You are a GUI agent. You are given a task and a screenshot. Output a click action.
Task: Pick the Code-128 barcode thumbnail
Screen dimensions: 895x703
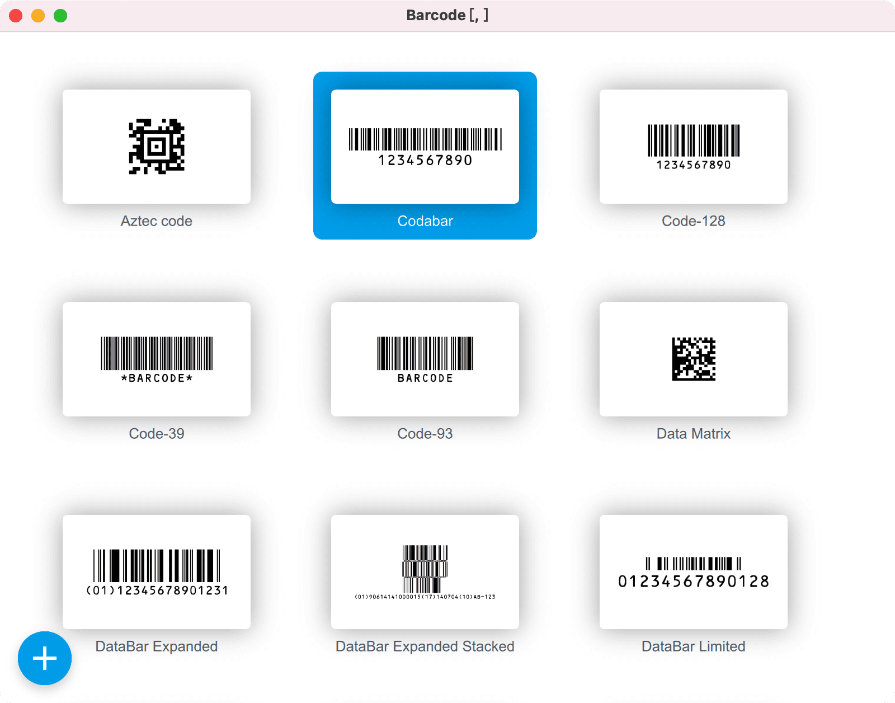(694, 147)
